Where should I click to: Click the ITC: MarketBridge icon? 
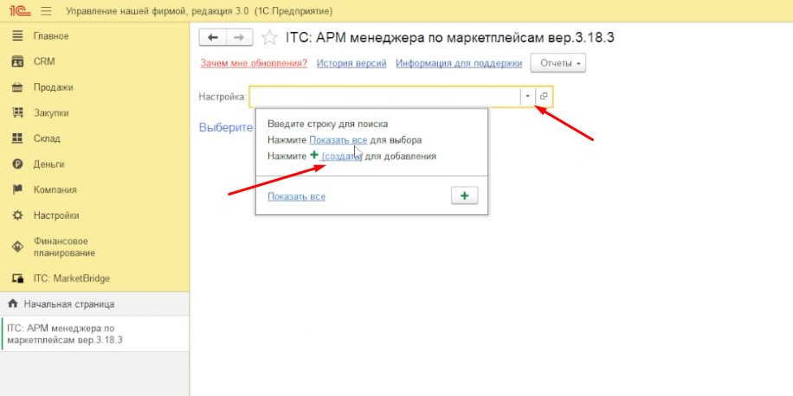pos(17,278)
